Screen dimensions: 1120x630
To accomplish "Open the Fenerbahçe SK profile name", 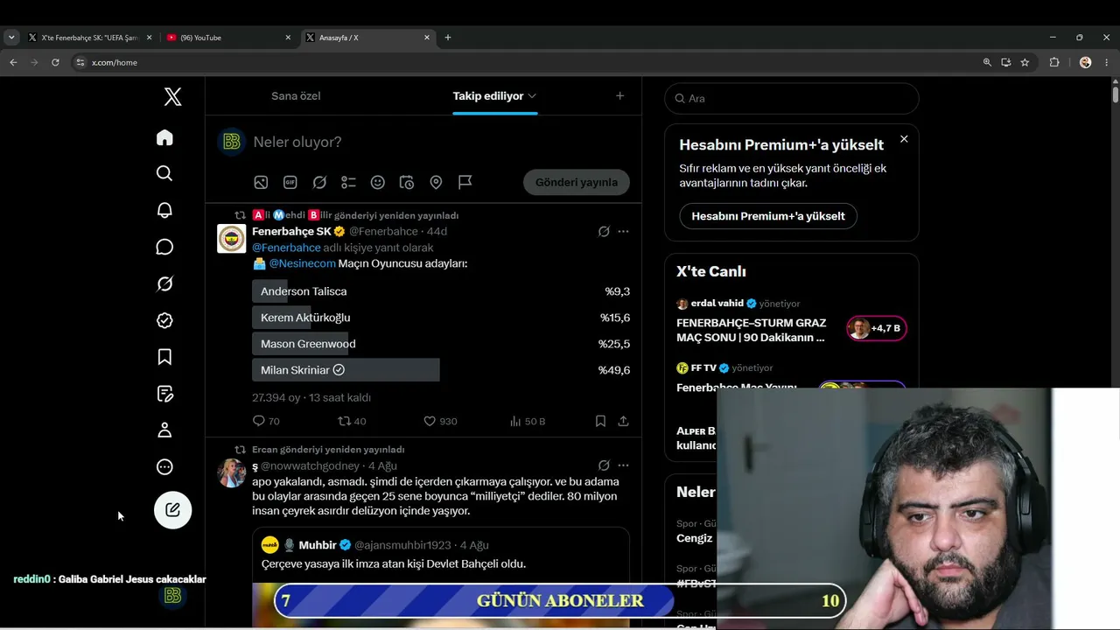I will point(291,232).
